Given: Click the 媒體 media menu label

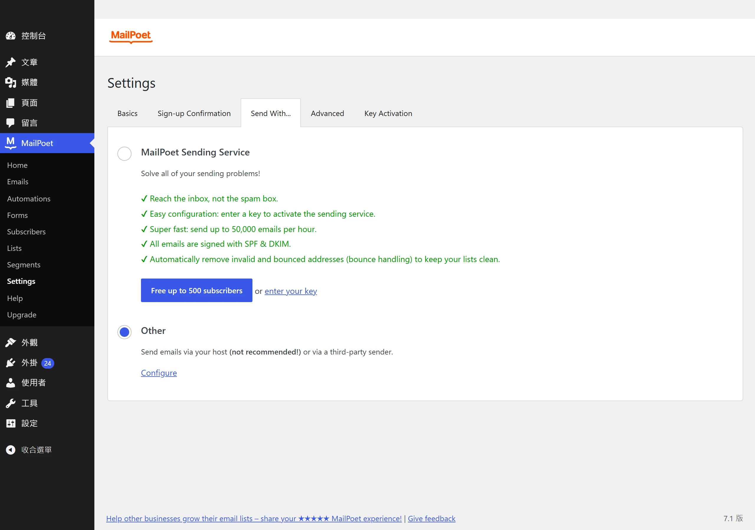Looking at the screenshot, I should 29,82.
